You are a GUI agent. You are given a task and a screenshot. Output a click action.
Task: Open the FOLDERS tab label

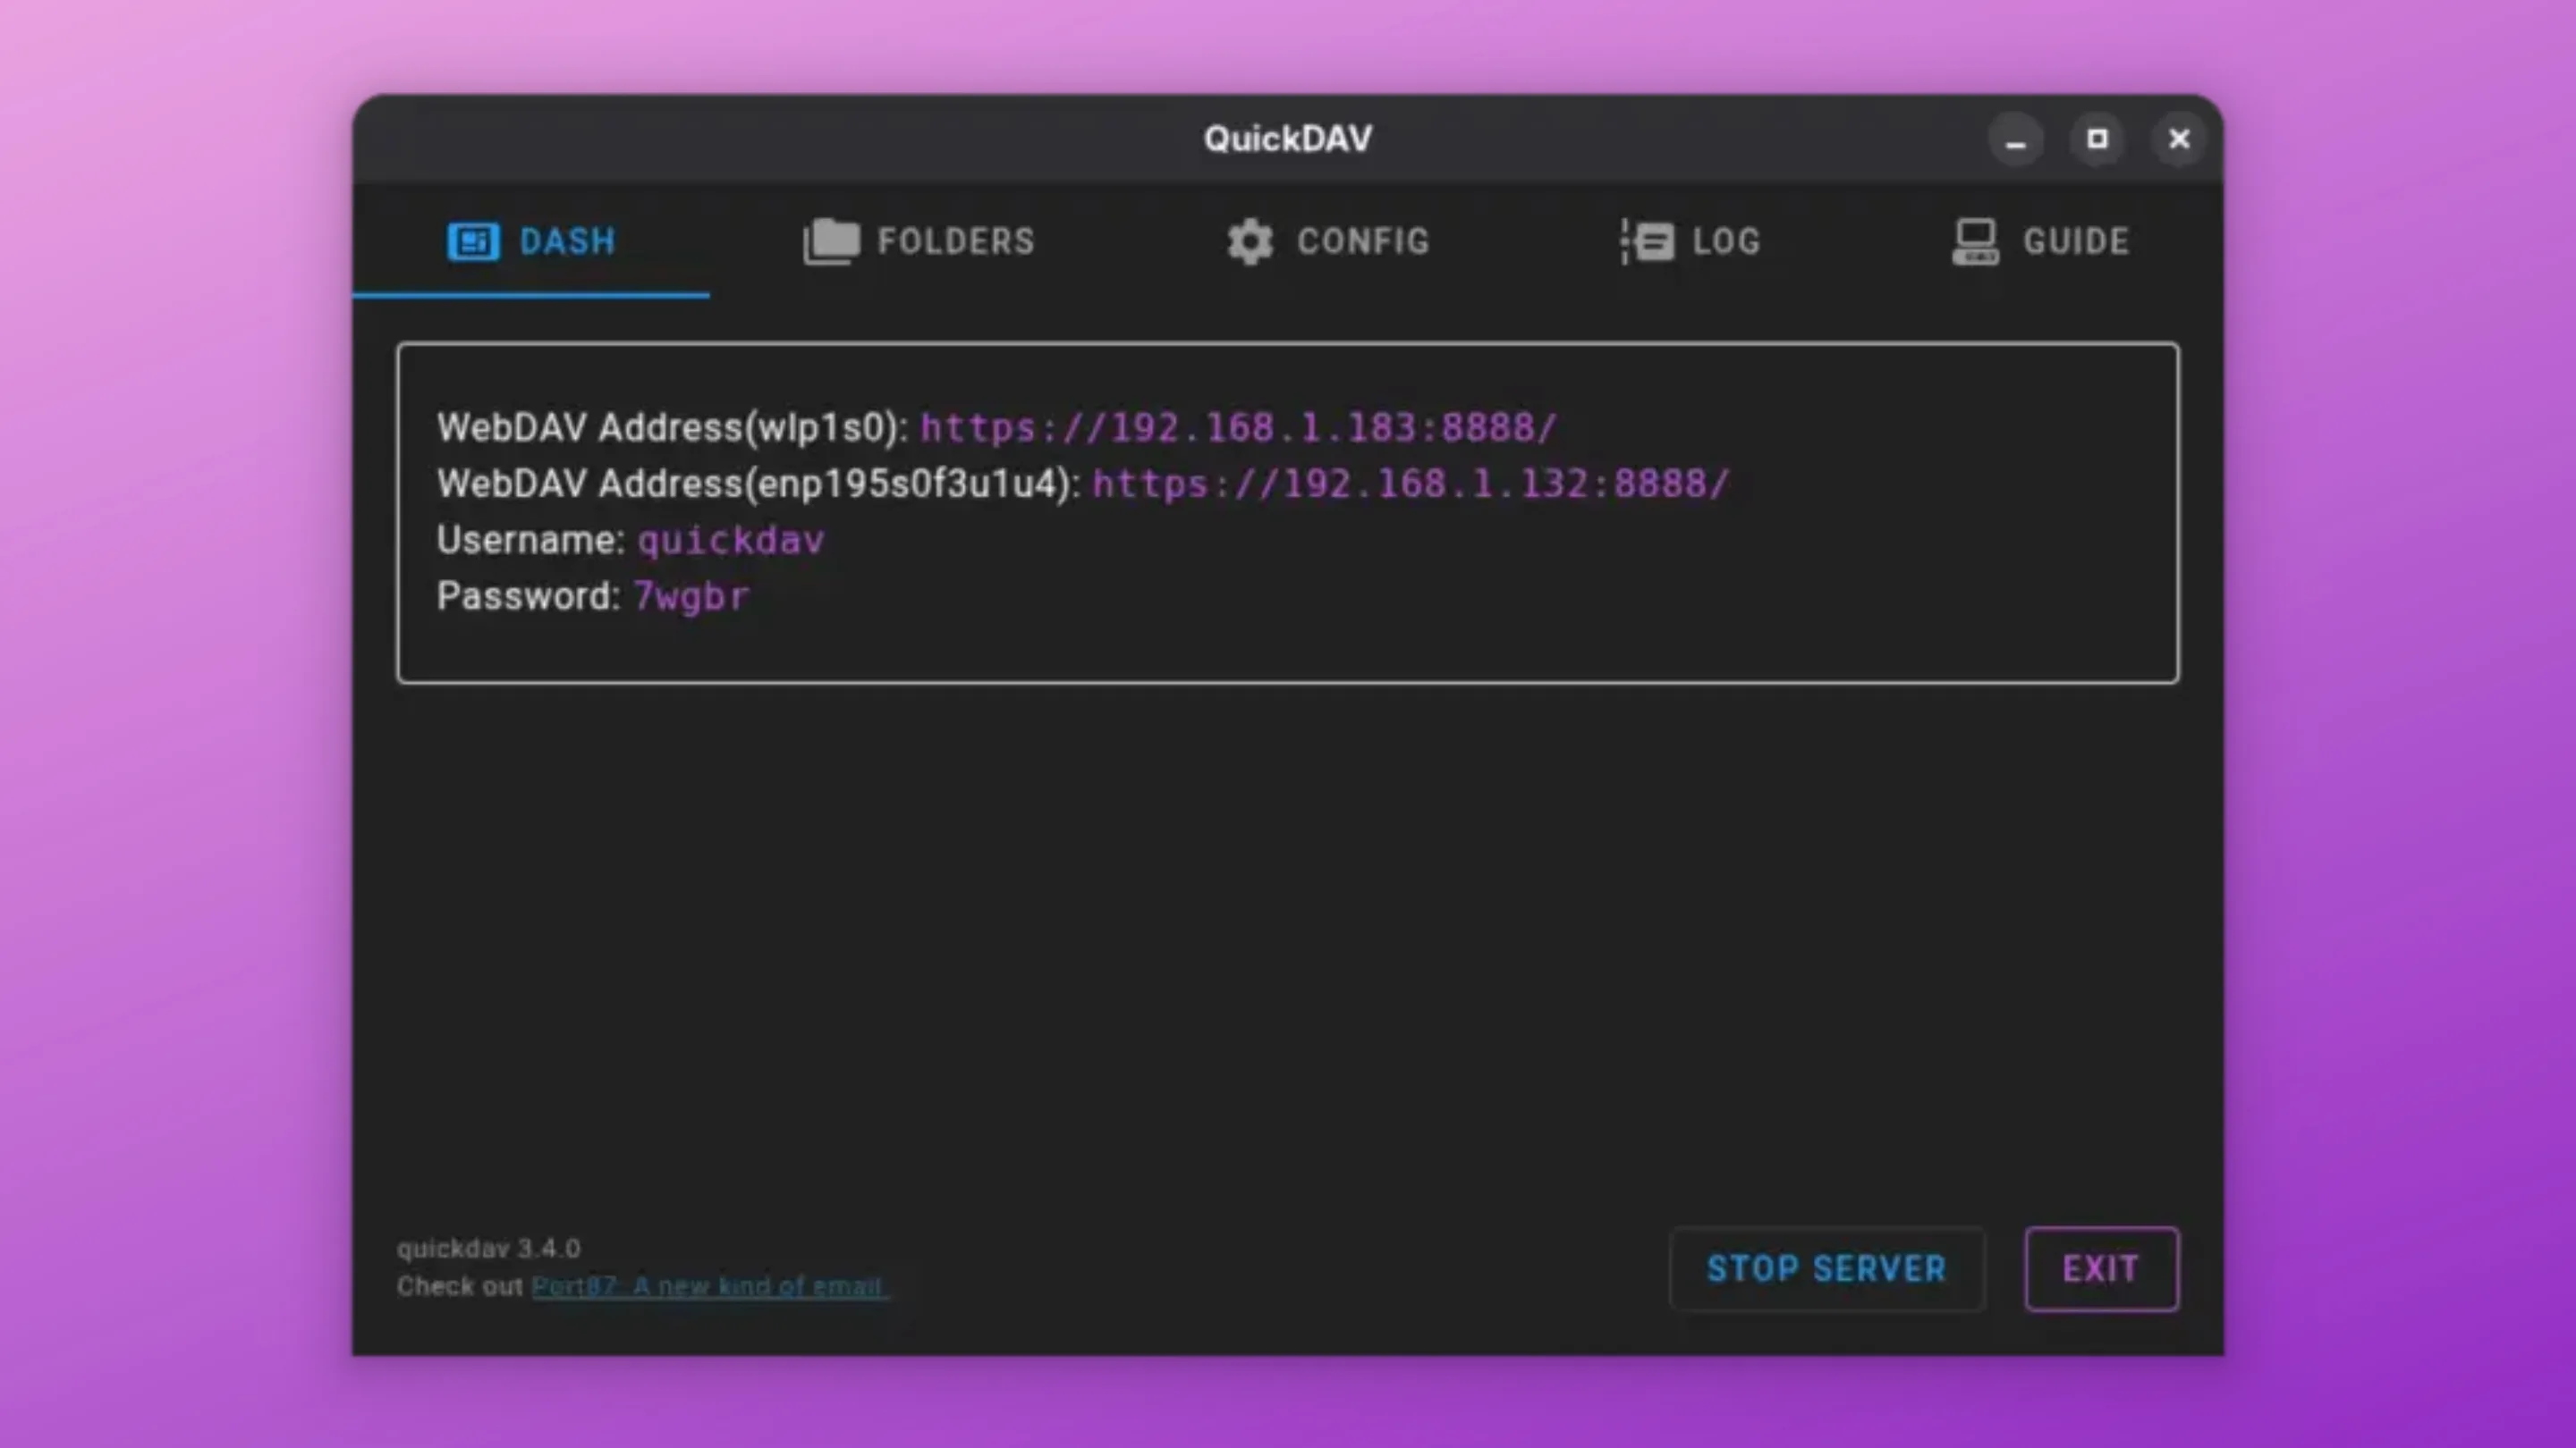pyautogui.click(x=955, y=240)
